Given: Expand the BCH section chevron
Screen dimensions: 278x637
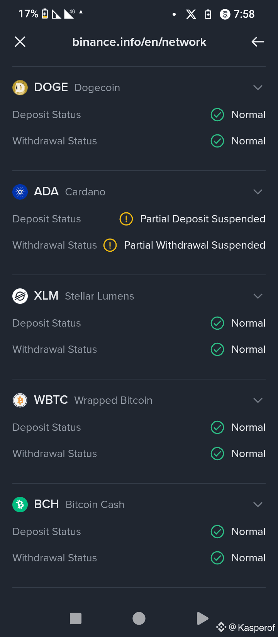Looking at the screenshot, I should coord(258,505).
